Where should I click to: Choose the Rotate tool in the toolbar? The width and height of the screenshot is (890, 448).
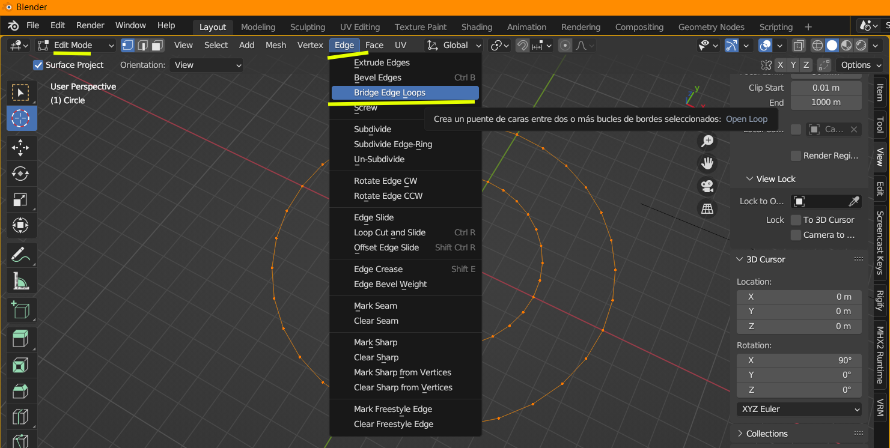(x=20, y=174)
